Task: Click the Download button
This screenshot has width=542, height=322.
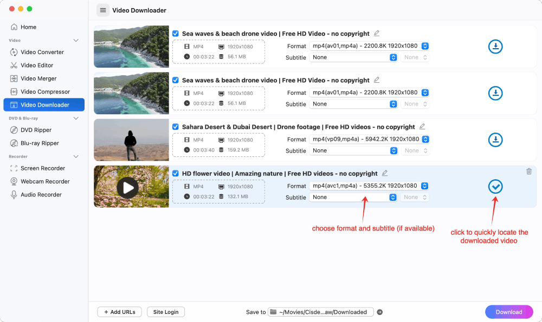Action: pyautogui.click(x=509, y=312)
